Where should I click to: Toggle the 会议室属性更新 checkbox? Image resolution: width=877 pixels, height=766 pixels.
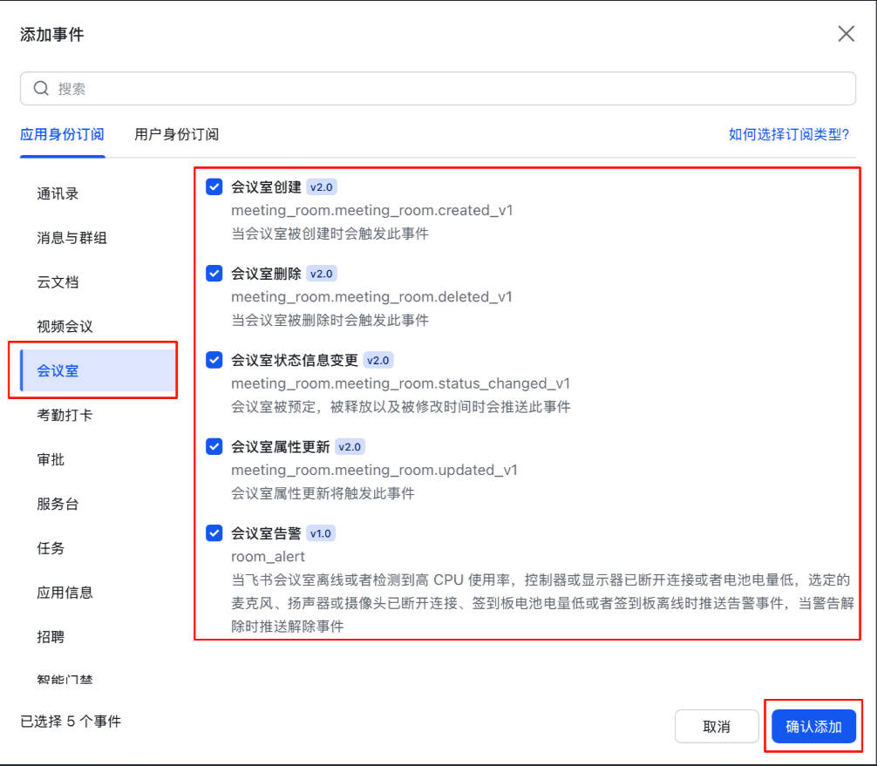coord(214,446)
